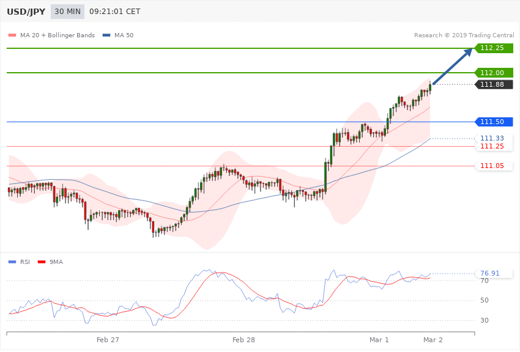Click the 9MA legend label

56,262
